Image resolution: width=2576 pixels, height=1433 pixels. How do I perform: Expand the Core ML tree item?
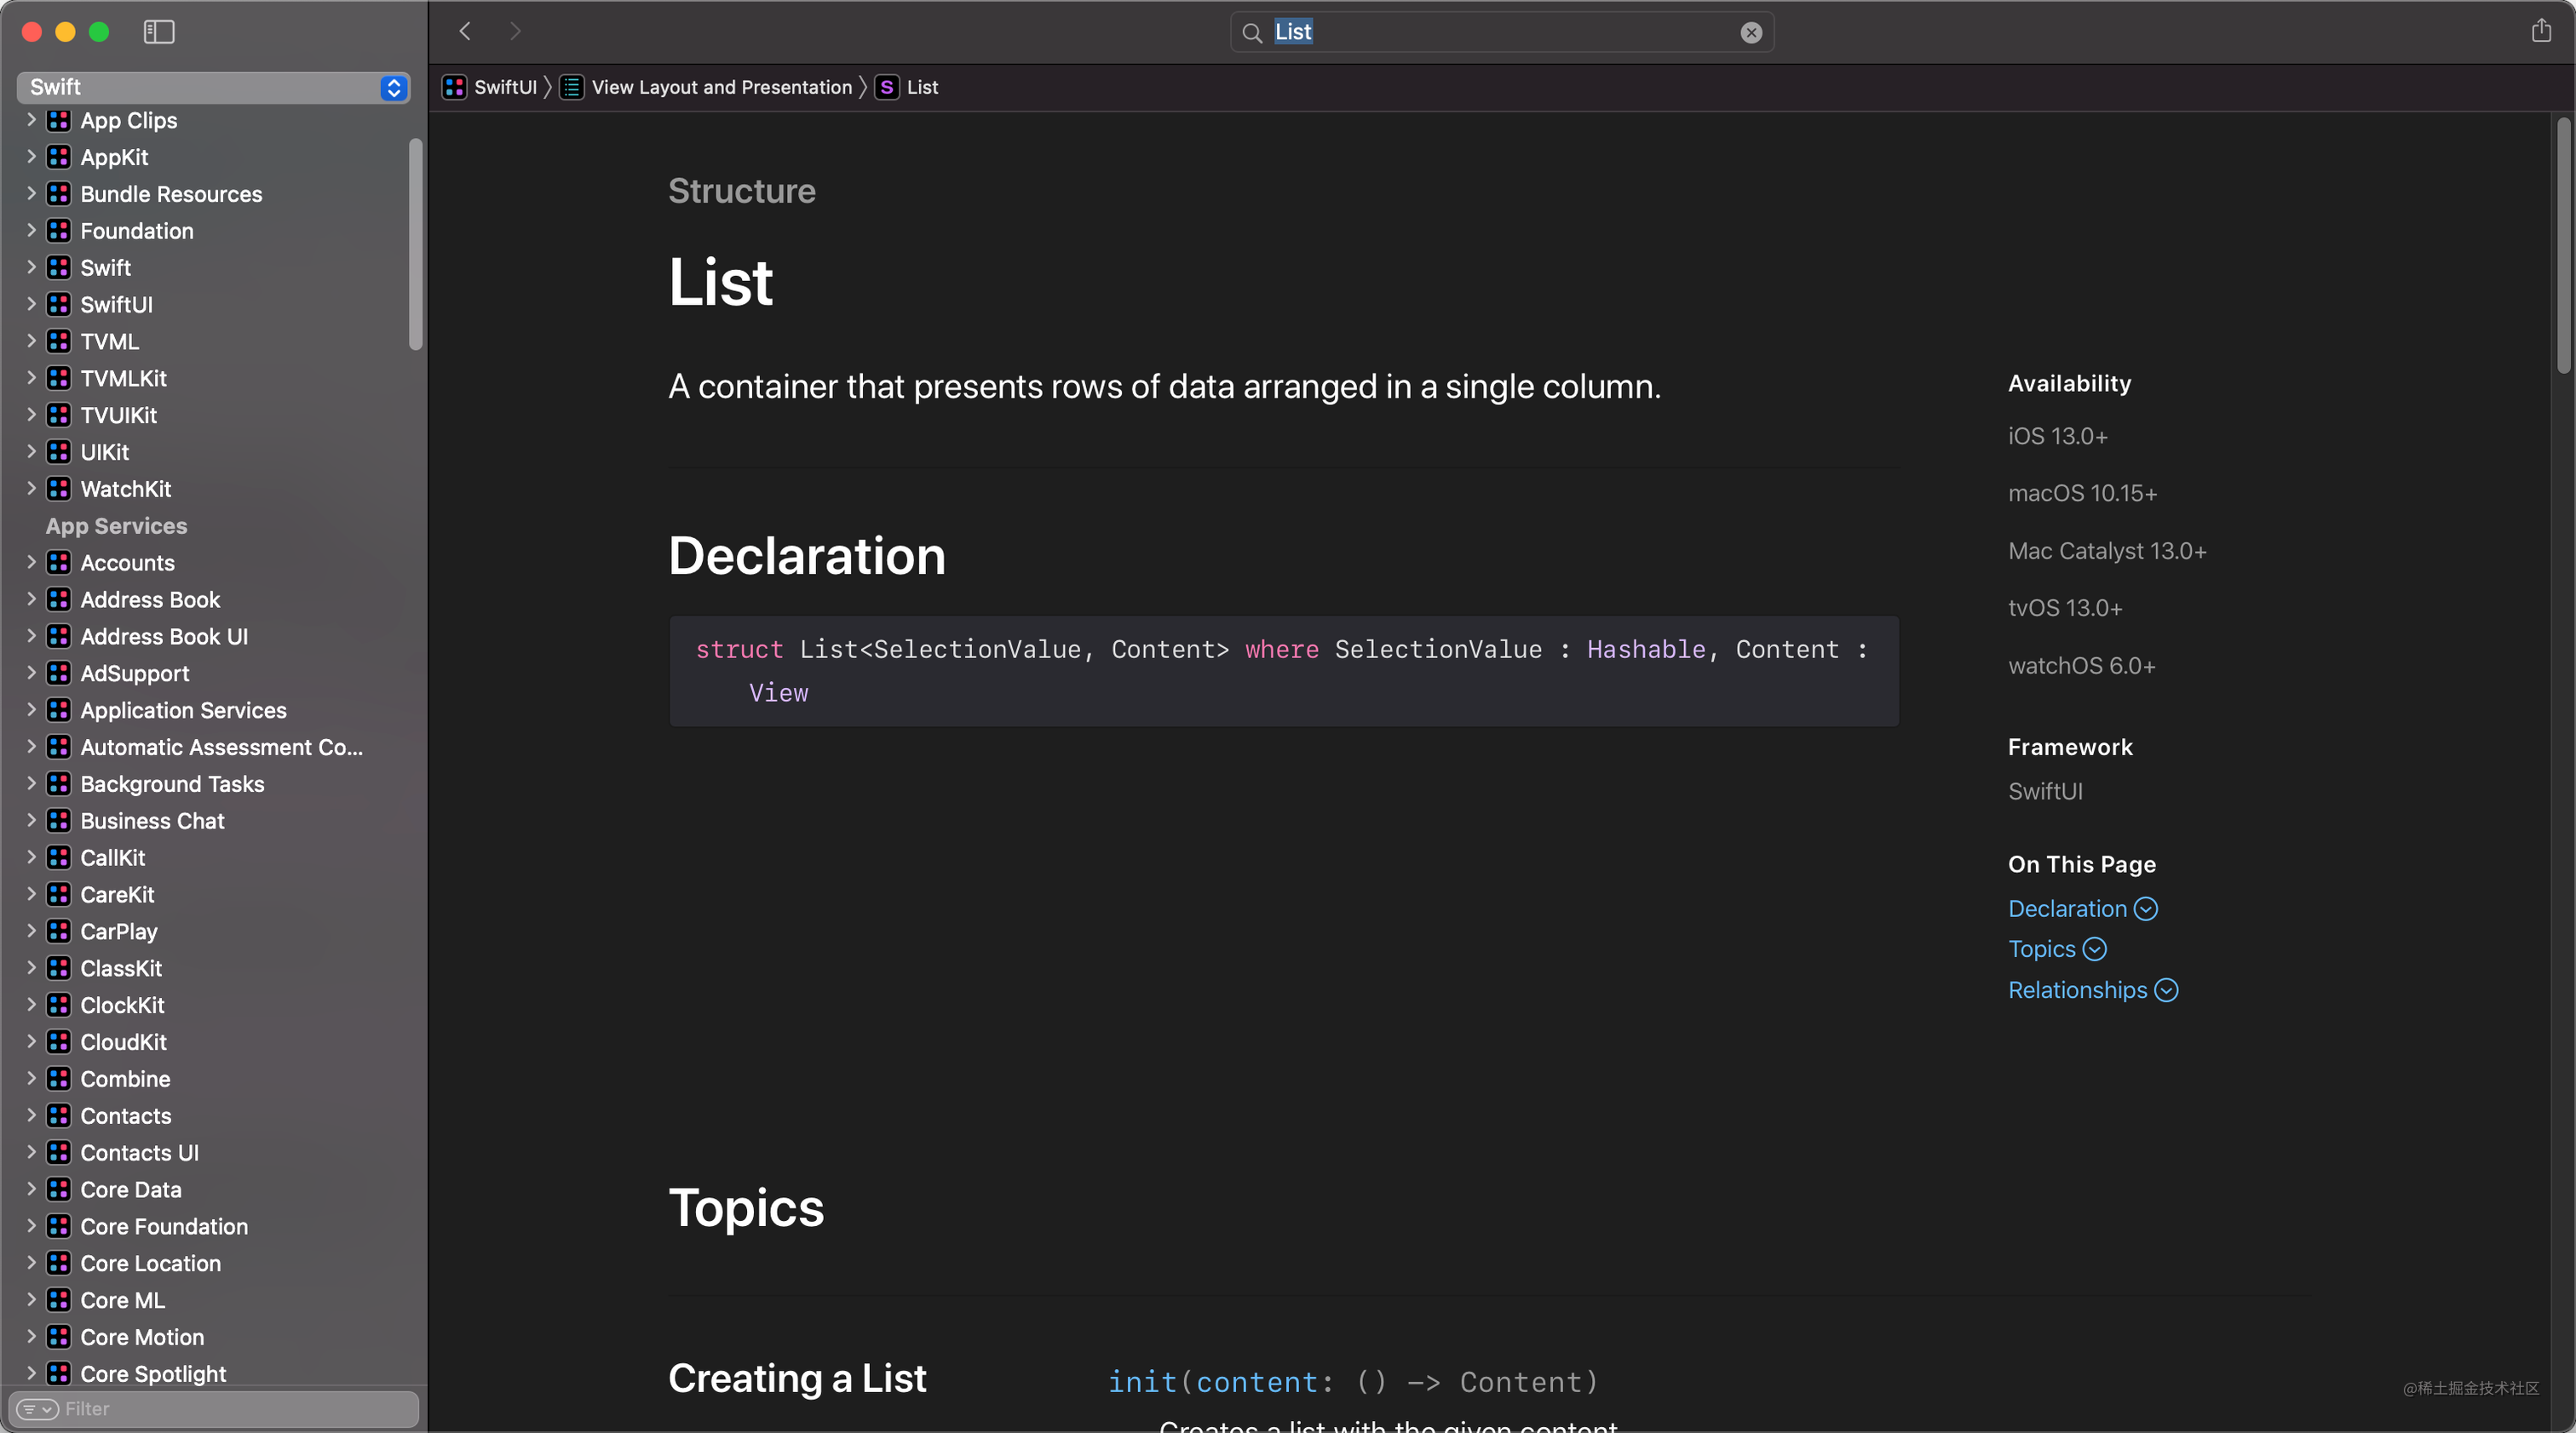(31, 1300)
